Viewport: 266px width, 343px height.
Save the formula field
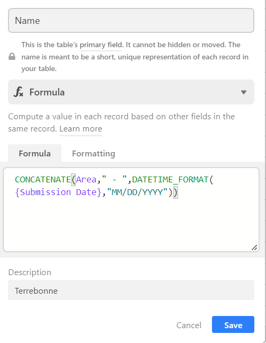(233, 324)
